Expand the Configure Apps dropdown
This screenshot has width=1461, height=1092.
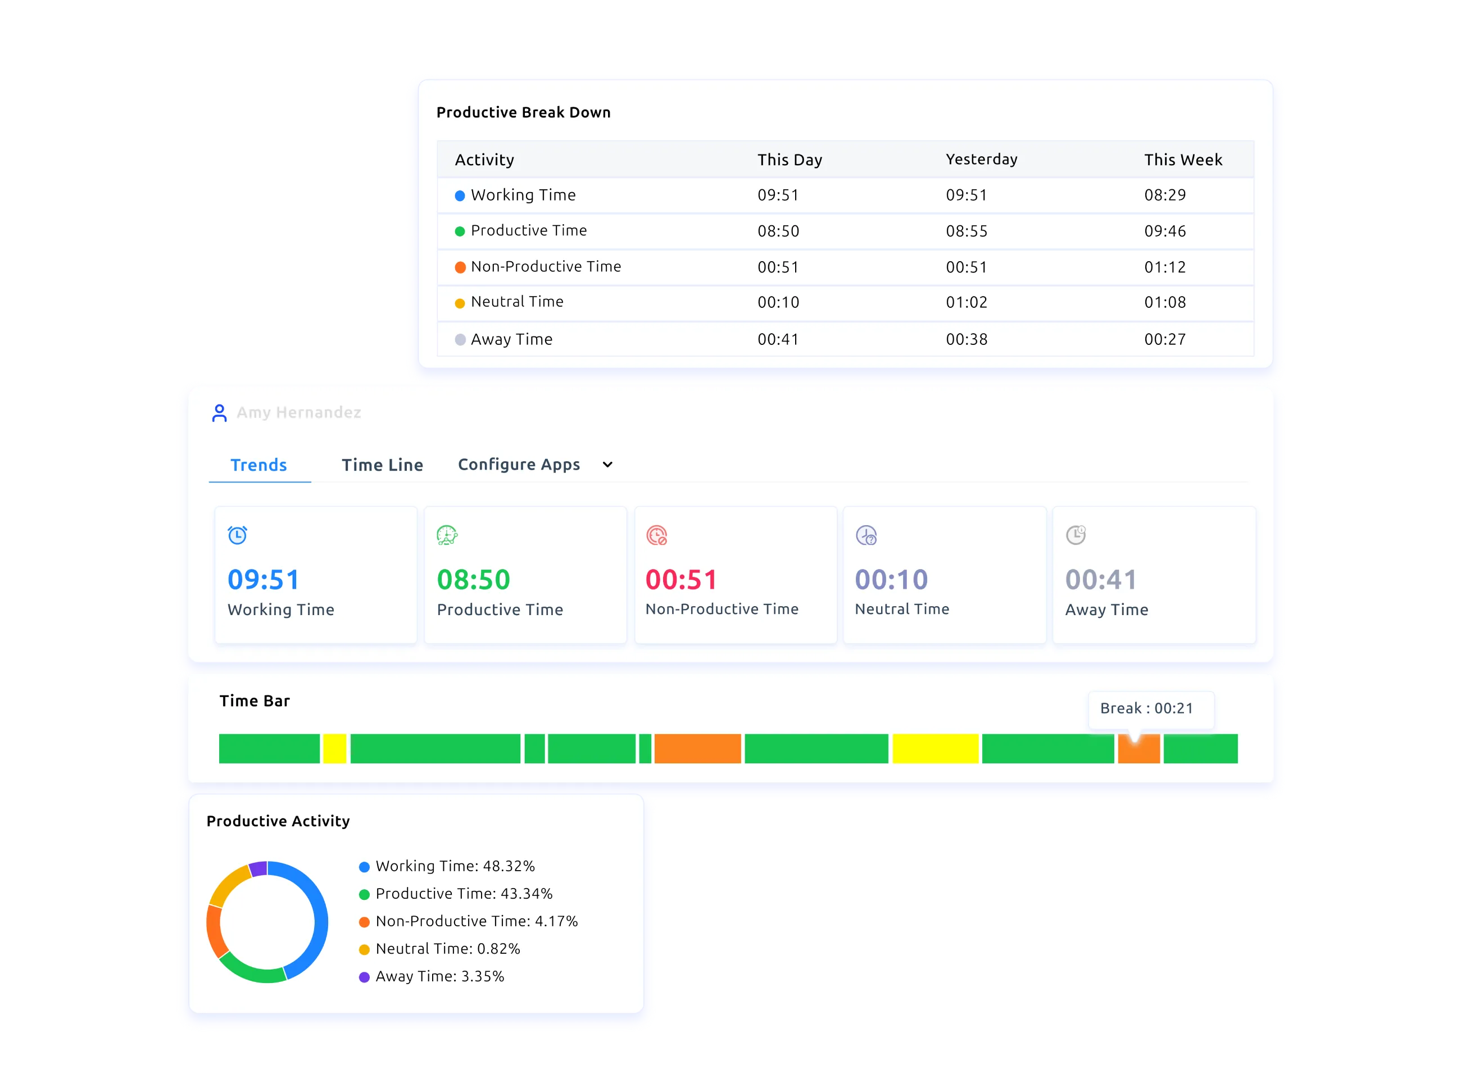(519, 464)
